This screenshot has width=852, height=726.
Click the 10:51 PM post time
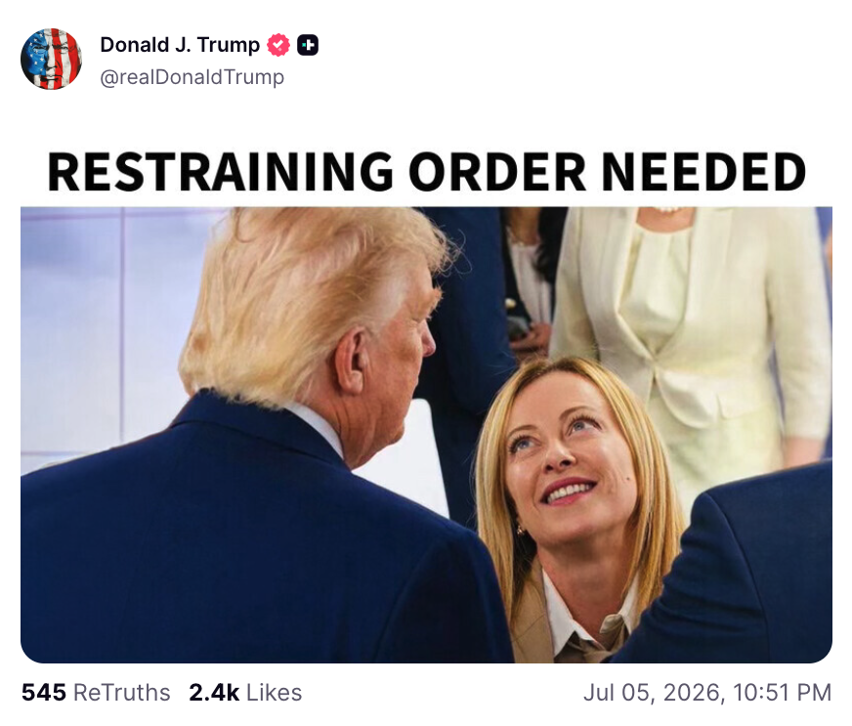782,693
